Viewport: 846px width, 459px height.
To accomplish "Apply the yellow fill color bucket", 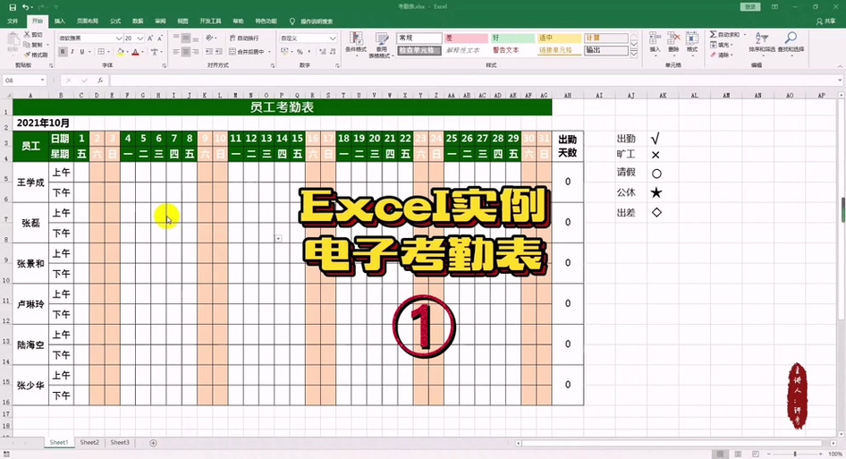I will (121, 52).
